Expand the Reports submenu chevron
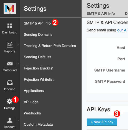 coord(18,45)
